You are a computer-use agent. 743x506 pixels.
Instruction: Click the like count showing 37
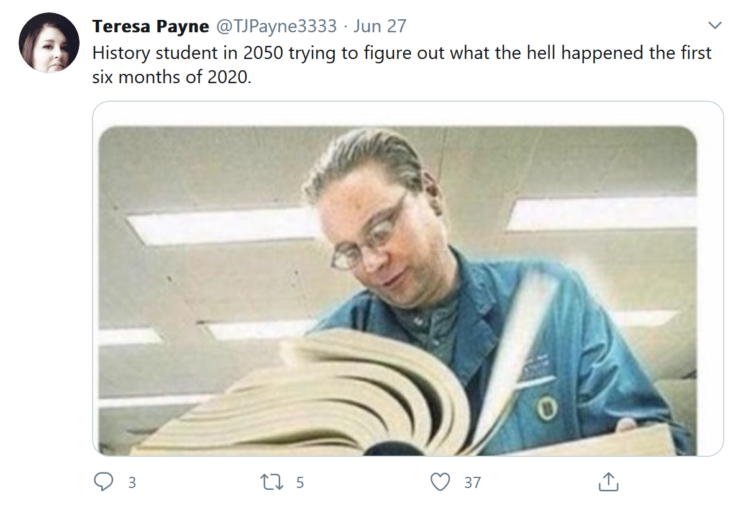472,482
